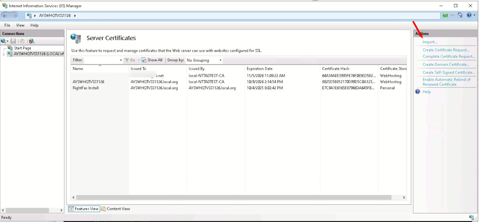The height and width of the screenshot is (222, 479).
Task: Sort by the Issued To column header
Action: tap(158, 69)
